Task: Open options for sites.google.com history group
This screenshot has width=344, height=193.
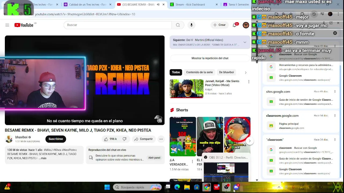Action: point(335,91)
